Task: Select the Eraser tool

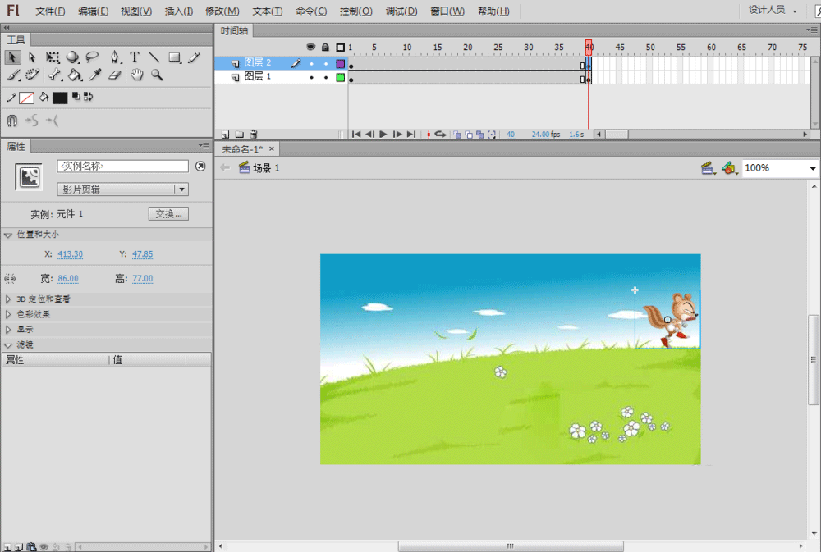Action: click(115, 75)
